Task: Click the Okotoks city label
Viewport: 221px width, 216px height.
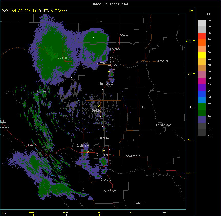Action: click(x=106, y=180)
